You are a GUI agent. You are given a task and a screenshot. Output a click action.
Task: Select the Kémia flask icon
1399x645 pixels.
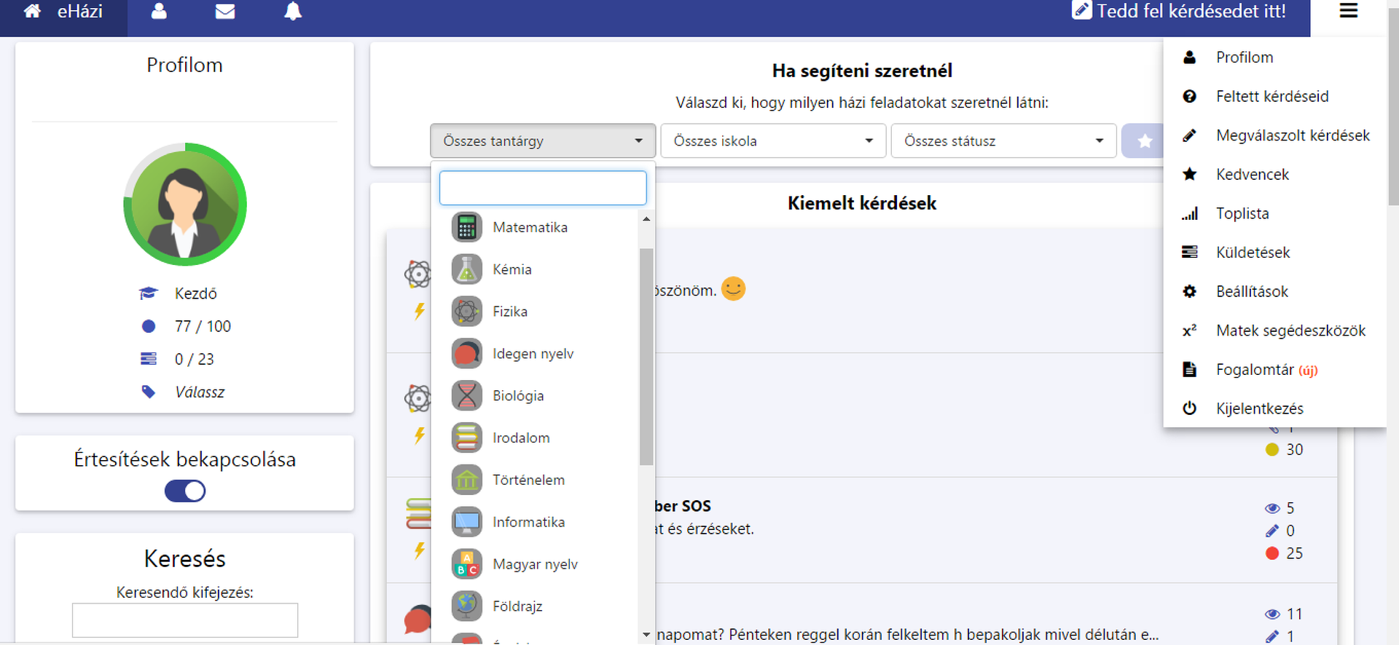pyautogui.click(x=466, y=269)
